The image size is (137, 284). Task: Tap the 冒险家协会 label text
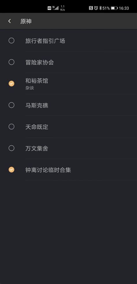40,62
